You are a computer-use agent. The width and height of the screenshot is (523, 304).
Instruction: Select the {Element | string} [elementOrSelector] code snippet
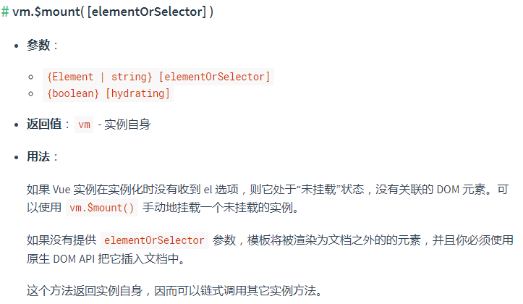coord(158,76)
